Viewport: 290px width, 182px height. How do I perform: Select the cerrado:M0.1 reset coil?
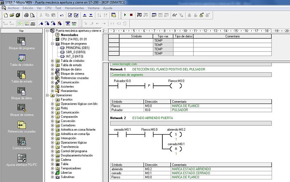click(x=176, y=149)
